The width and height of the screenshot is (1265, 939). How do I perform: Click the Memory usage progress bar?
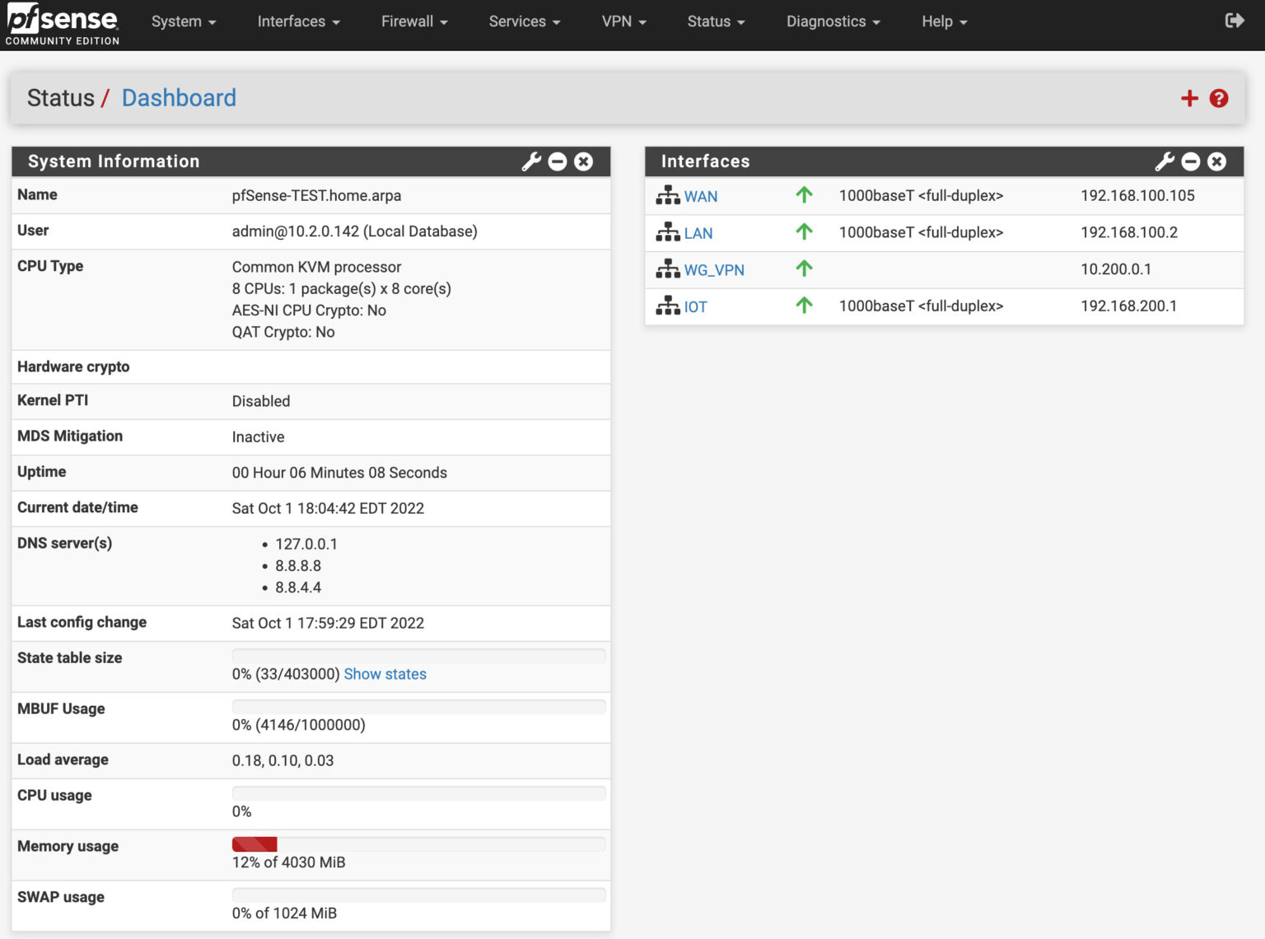[418, 843]
